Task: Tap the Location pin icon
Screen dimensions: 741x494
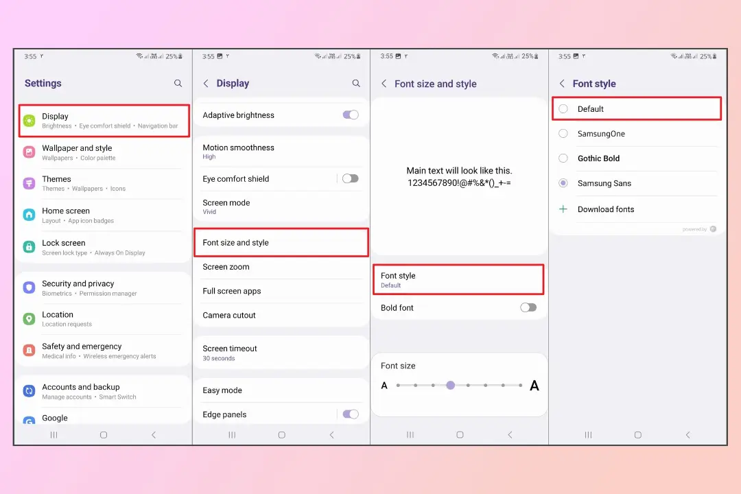Action: (30, 319)
